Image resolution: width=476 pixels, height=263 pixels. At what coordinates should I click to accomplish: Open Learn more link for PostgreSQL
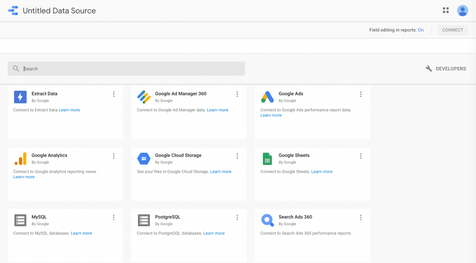214,233
